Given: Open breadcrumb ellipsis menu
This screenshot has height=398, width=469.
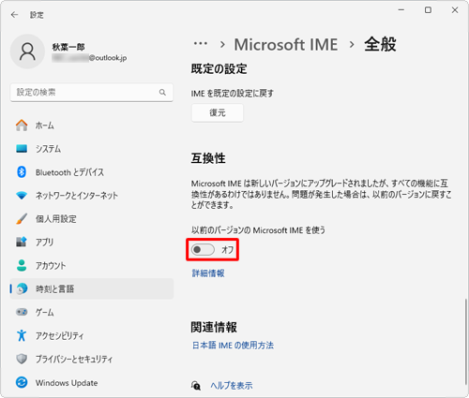Looking at the screenshot, I should (201, 44).
